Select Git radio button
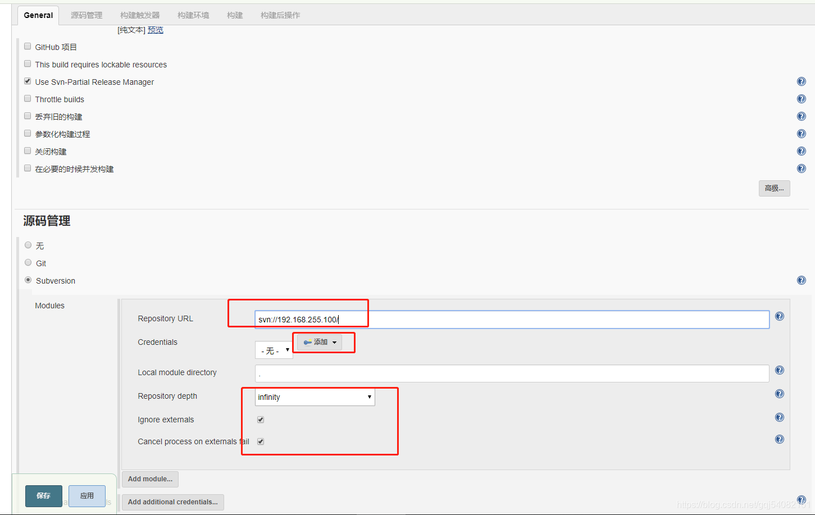The height and width of the screenshot is (515, 815). point(28,263)
